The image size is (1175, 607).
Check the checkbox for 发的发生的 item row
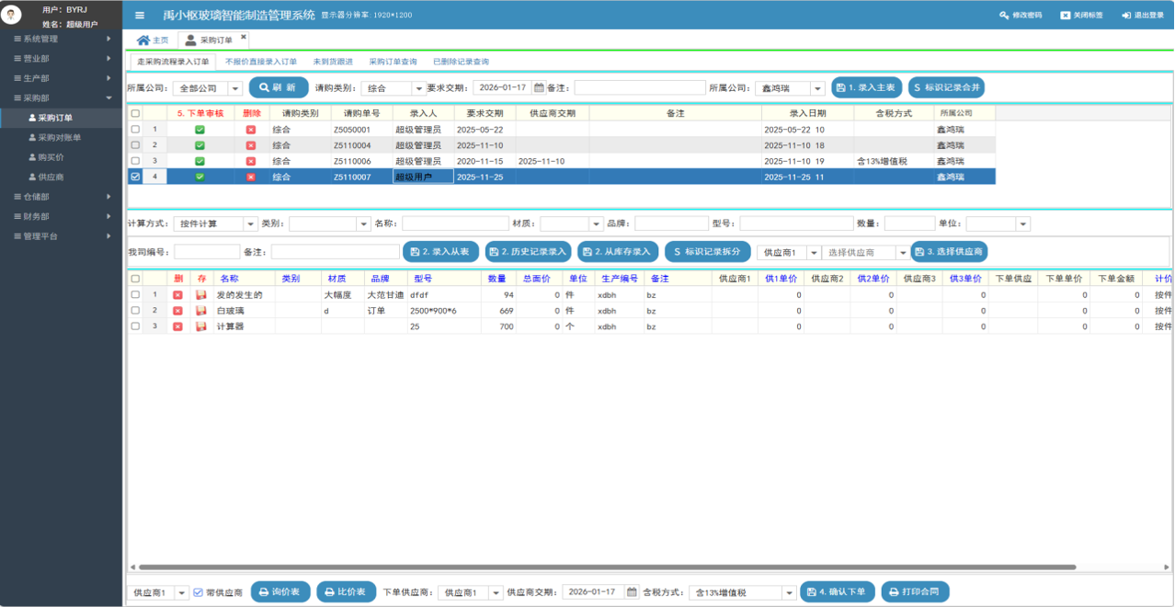pyautogui.click(x=135, y=295)
